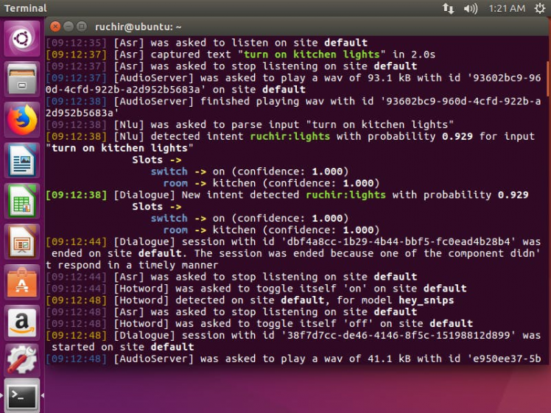
Task: Minimize the ruchir@ubuntu terminal window
Action: point(69,27)
